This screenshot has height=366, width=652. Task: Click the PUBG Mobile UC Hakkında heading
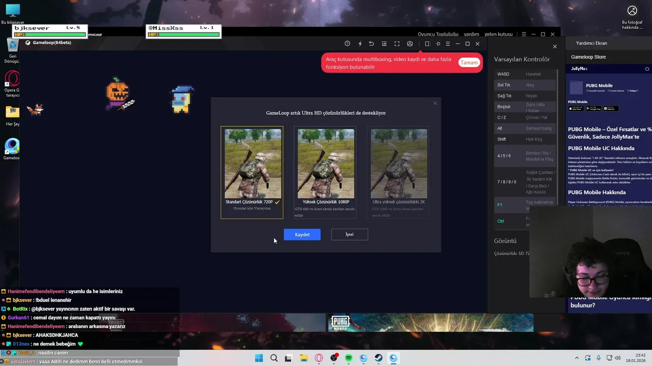(601, 148)
